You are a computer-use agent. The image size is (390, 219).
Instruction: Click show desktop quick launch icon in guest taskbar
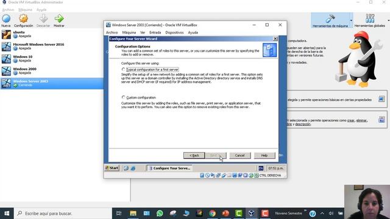tap(126, 168)
